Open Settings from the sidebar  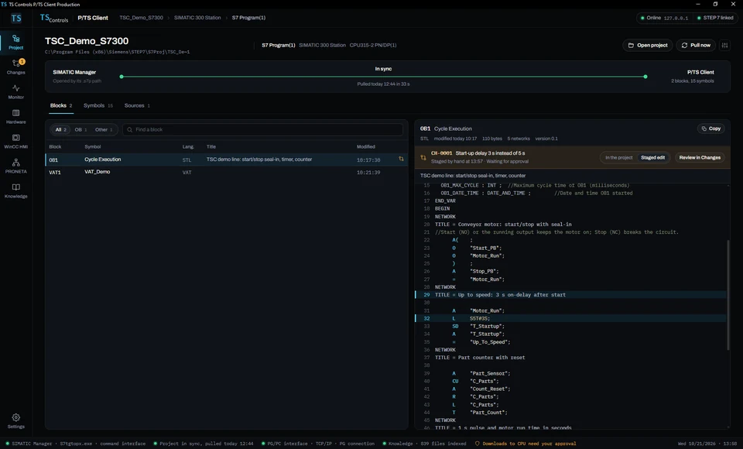pyautogui.click(x=15, y=420)
